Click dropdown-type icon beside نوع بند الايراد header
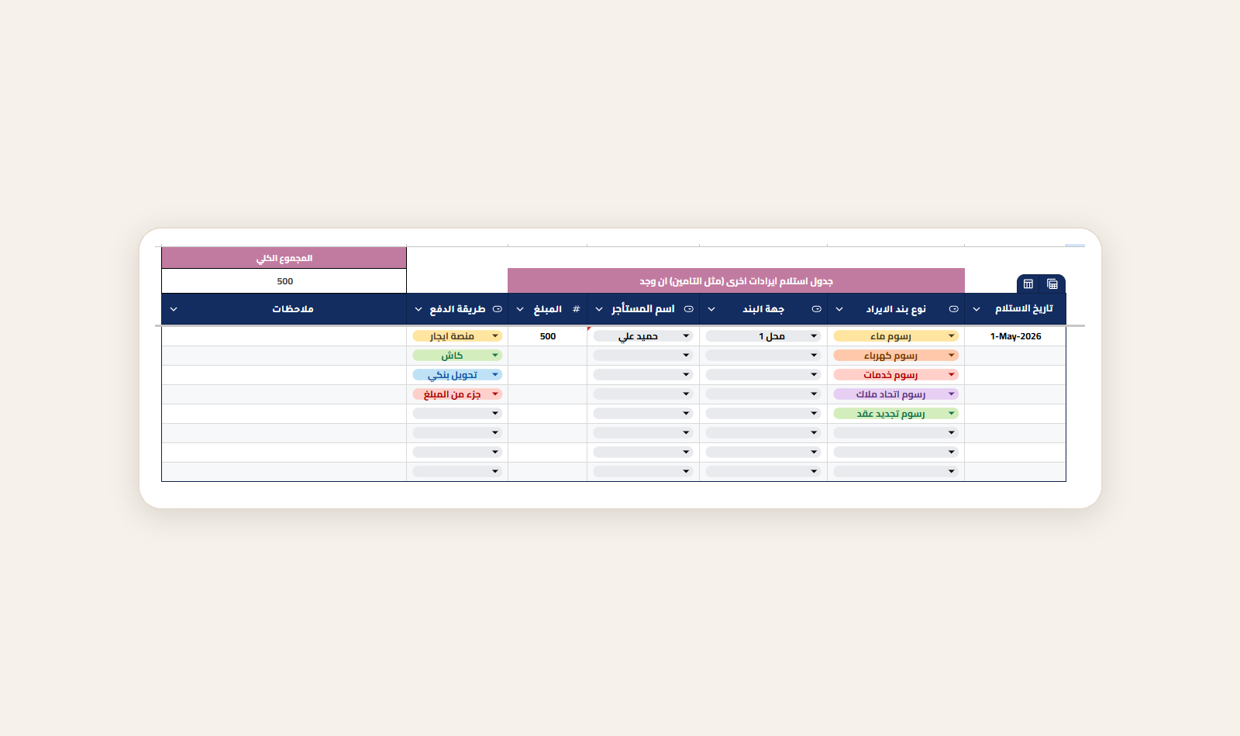Screen dimensions: 1240x736 (953, 309)
